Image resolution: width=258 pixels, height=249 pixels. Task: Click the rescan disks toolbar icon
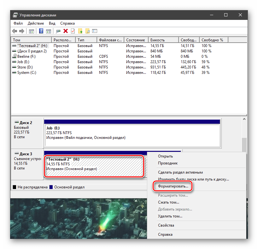pos(58,31)
